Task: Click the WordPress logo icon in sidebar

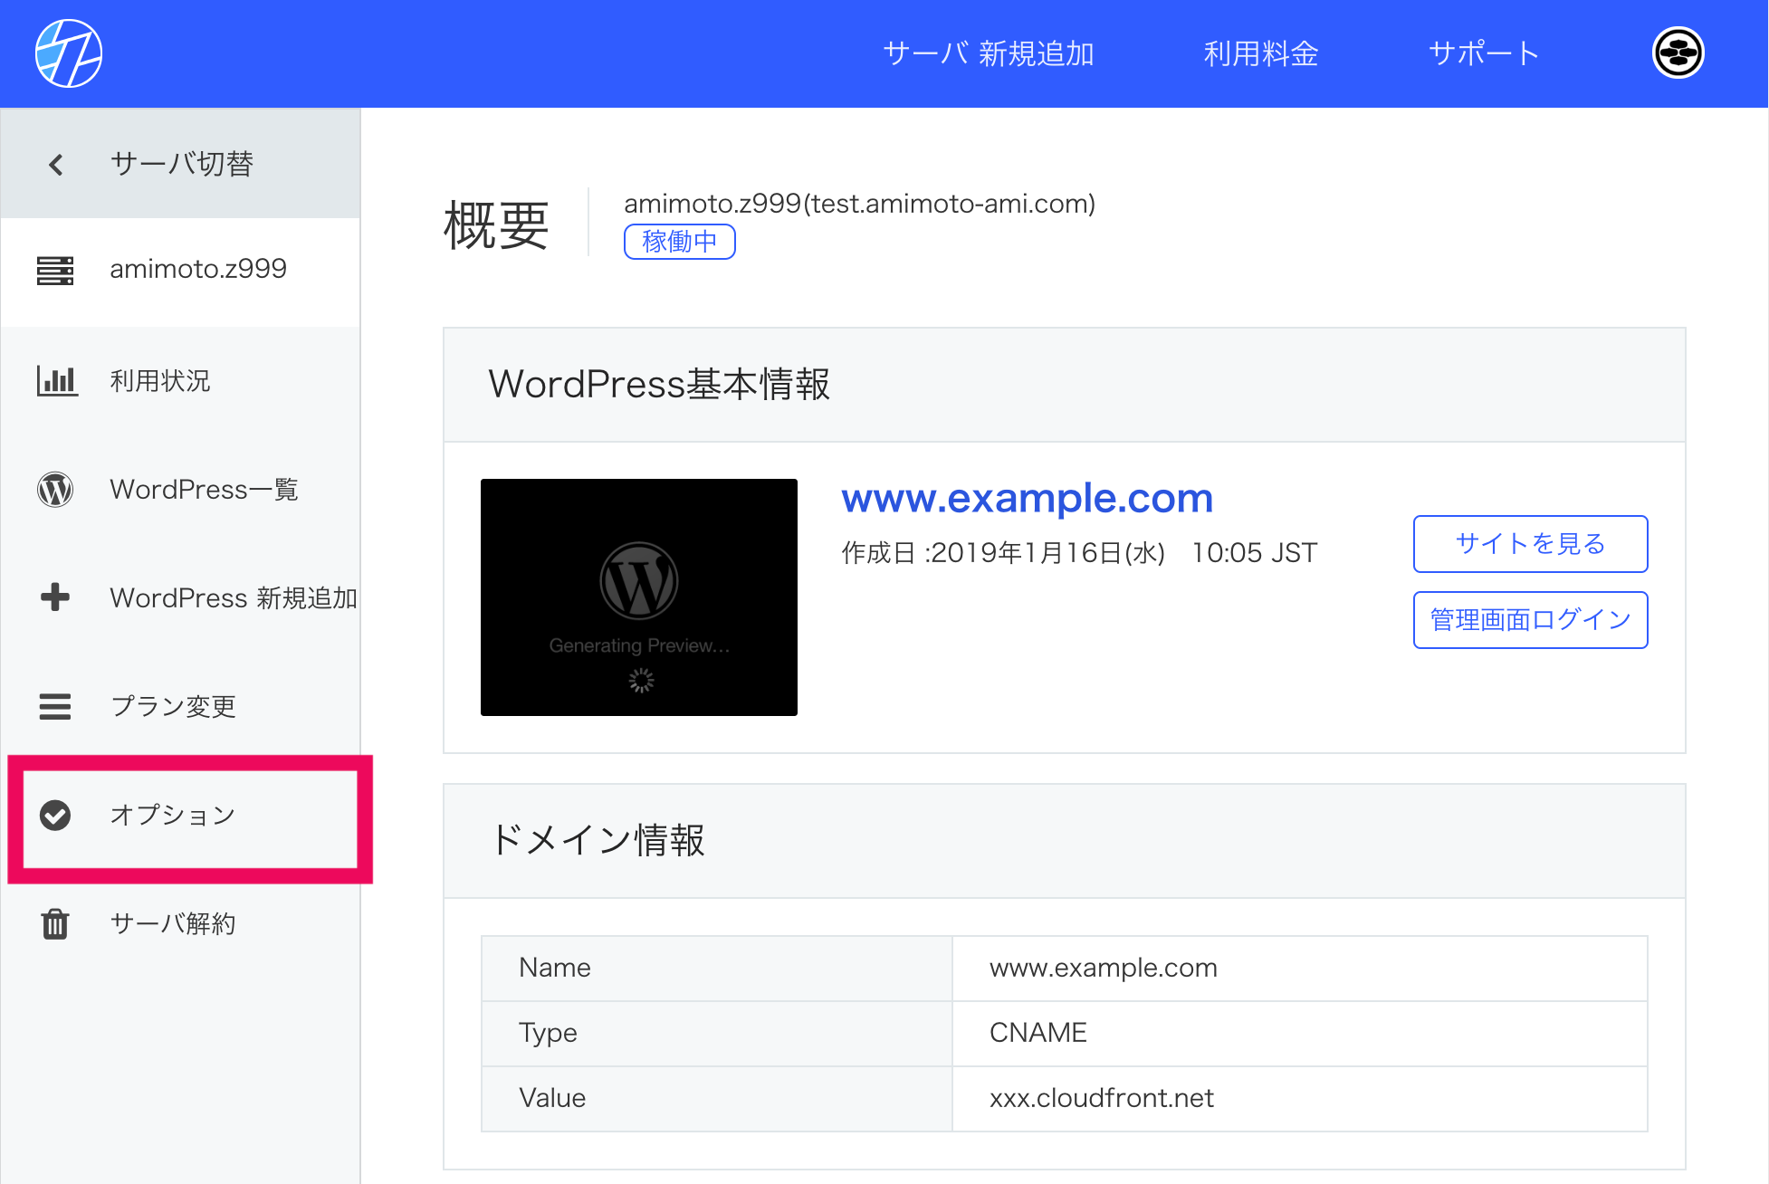Action: pyautogui.click(x=55, y=490)
